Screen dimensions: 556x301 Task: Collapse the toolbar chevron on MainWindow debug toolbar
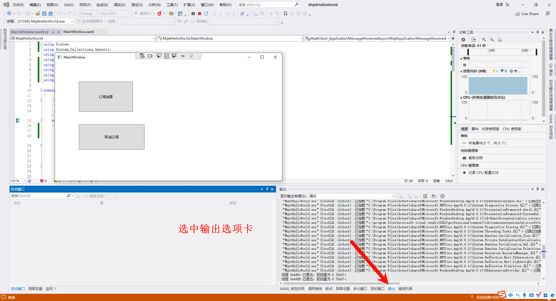pyautogui.click(x=199, y=56)
